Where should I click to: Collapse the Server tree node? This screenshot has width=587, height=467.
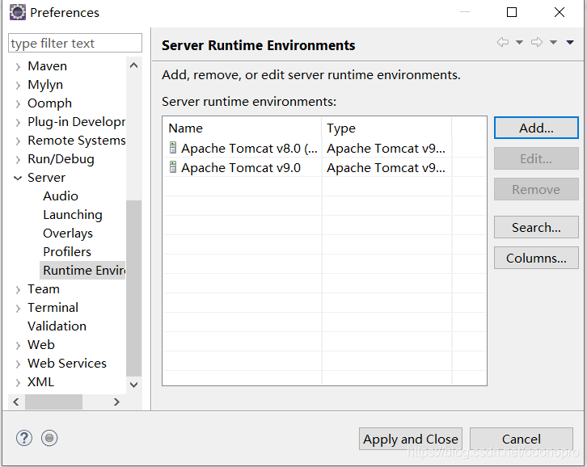point(18,178)
